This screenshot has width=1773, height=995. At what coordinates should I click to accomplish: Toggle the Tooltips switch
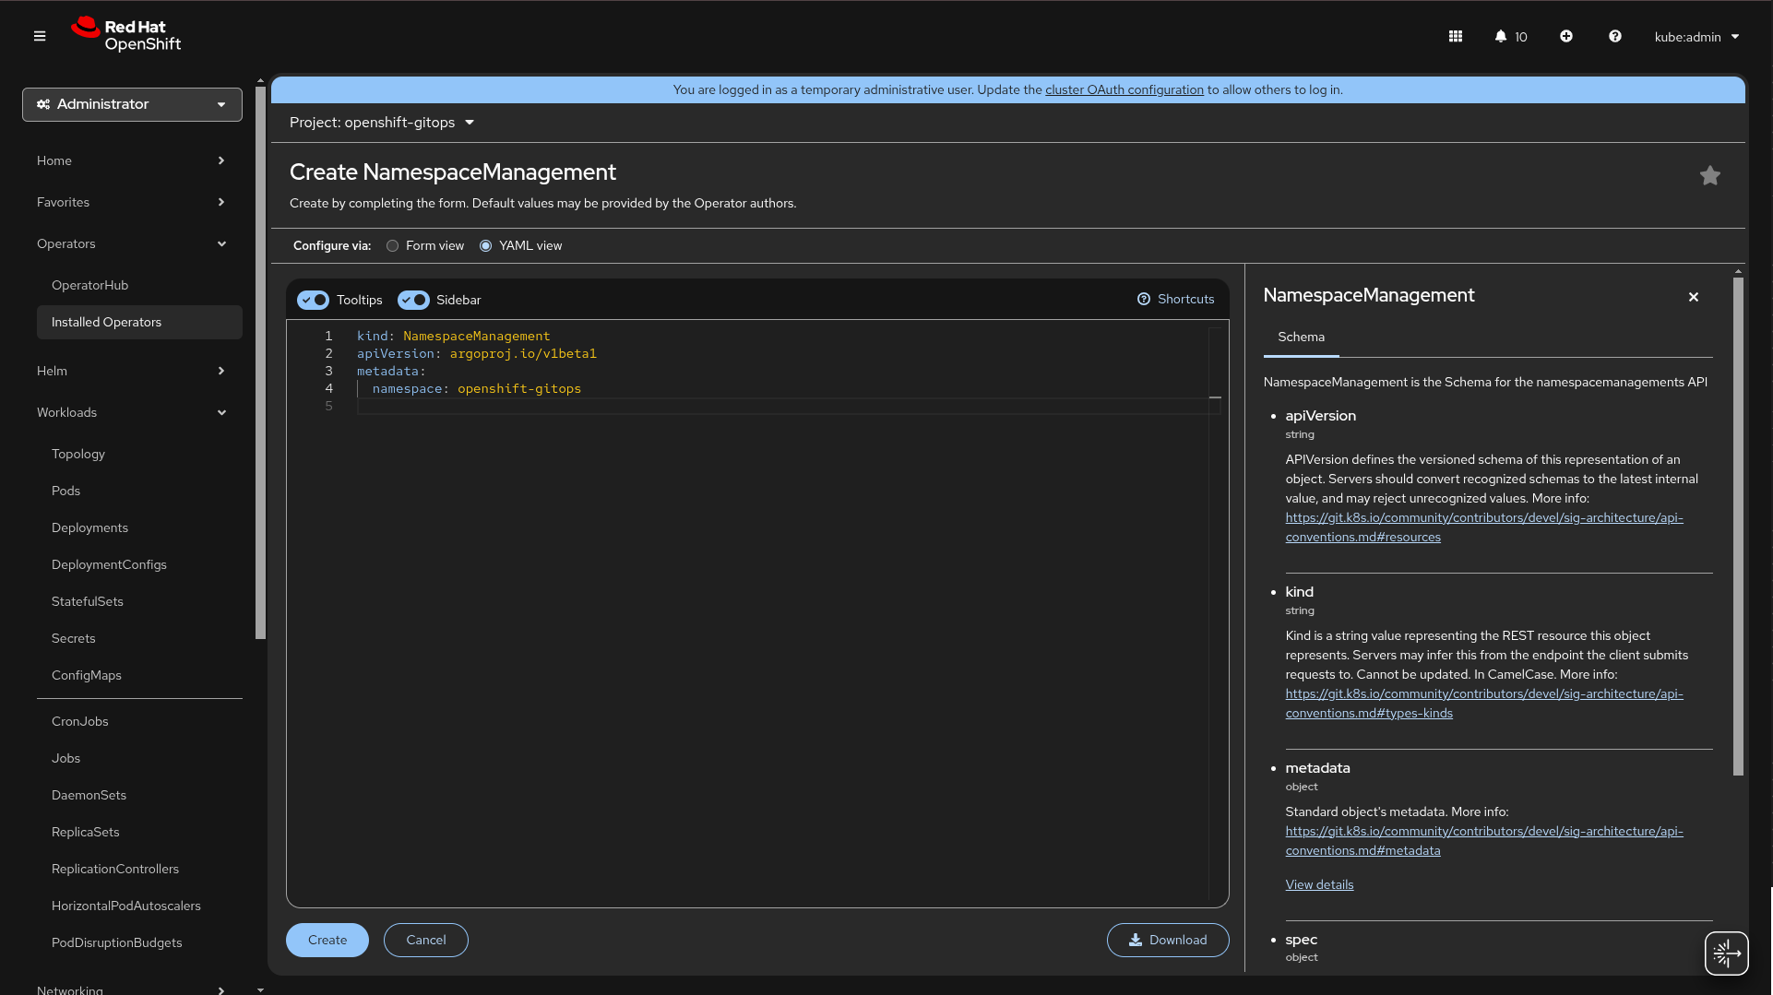tap(313, 300)
